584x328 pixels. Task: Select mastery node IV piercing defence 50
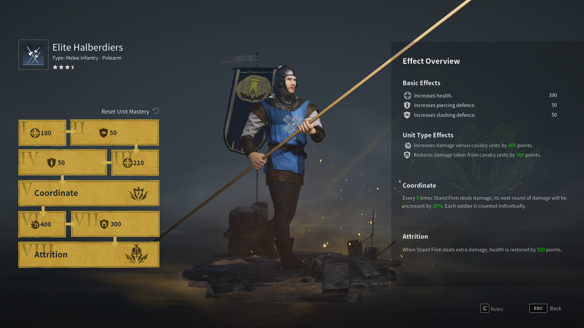click(63, 162)
